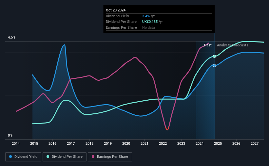Viewport: 269px width, 166px height.
Task: Click the 2022 x-axis label
Action: [163, 143]
